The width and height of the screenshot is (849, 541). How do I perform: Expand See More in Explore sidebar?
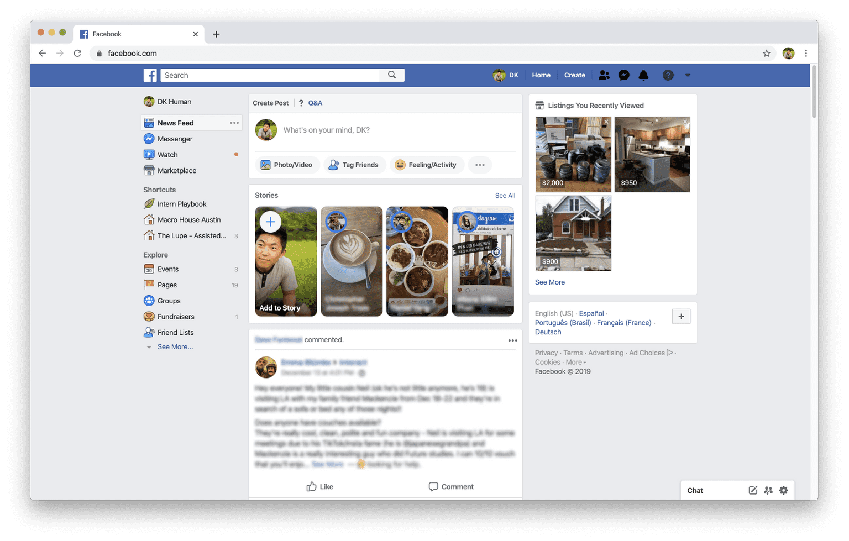point(175,347)
